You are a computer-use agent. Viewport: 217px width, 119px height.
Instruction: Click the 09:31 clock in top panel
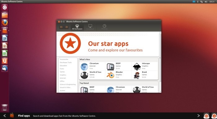(212, 2)
